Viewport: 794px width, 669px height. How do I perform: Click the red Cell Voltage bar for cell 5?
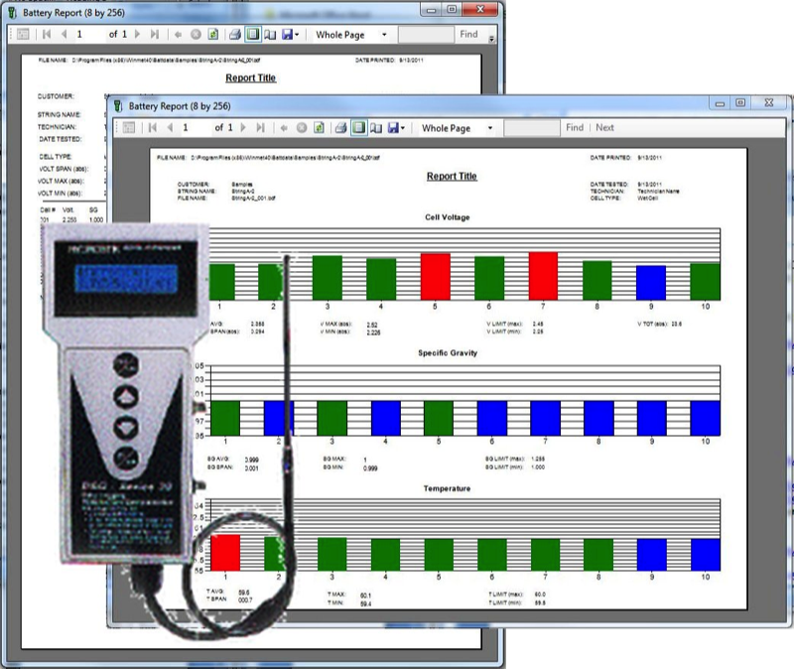click(436, 276)
